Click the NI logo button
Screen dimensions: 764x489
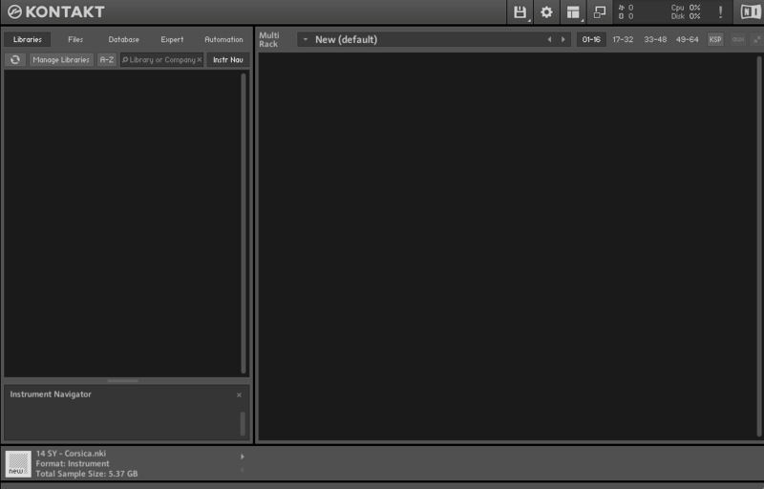(751, 12)
